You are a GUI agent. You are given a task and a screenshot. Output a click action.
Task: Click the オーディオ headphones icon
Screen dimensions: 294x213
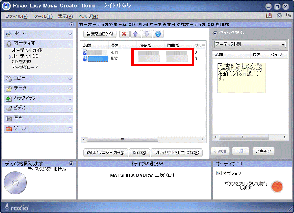click(x=9, y=44)
